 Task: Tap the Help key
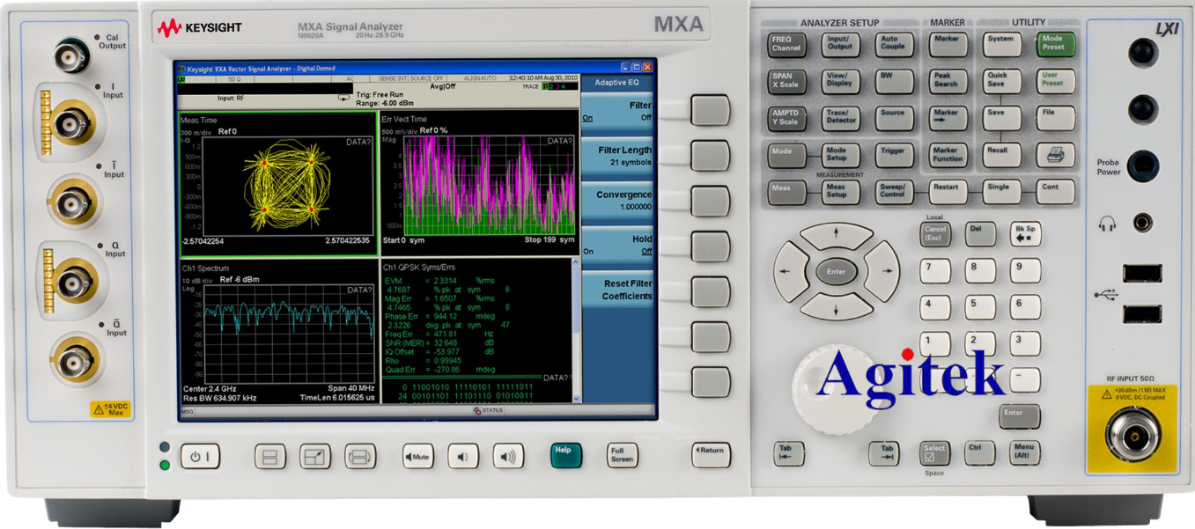(566, 454)
